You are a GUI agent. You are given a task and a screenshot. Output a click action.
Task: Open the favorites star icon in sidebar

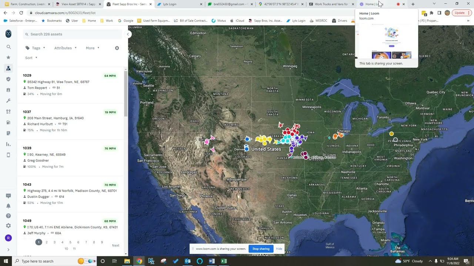click(x=9, y=58)
